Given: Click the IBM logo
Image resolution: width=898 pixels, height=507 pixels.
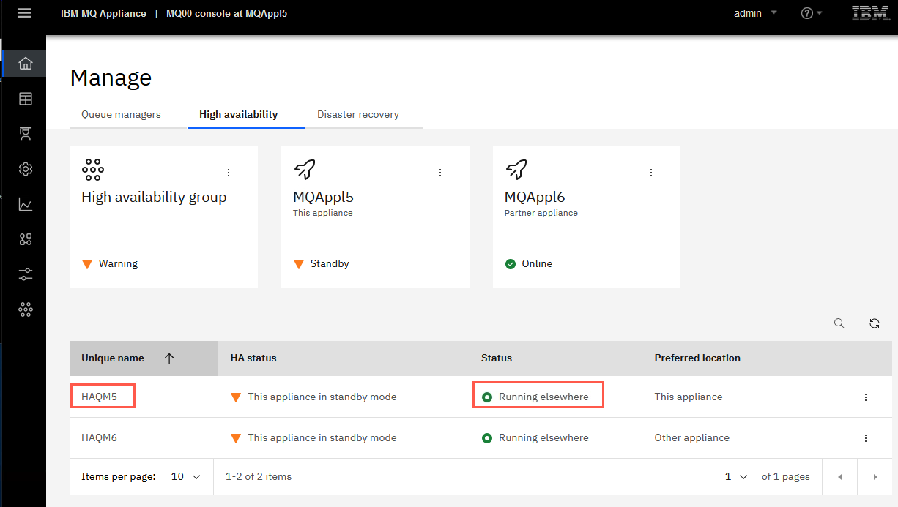Looking at the screenshot, I should tap(871, 13).
